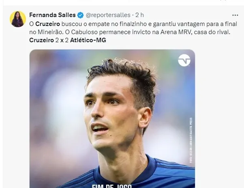Viewport: 244px width, 188px height.
Task: Click bold "Atlético-MG" in the score line
Action: (89, 40)
